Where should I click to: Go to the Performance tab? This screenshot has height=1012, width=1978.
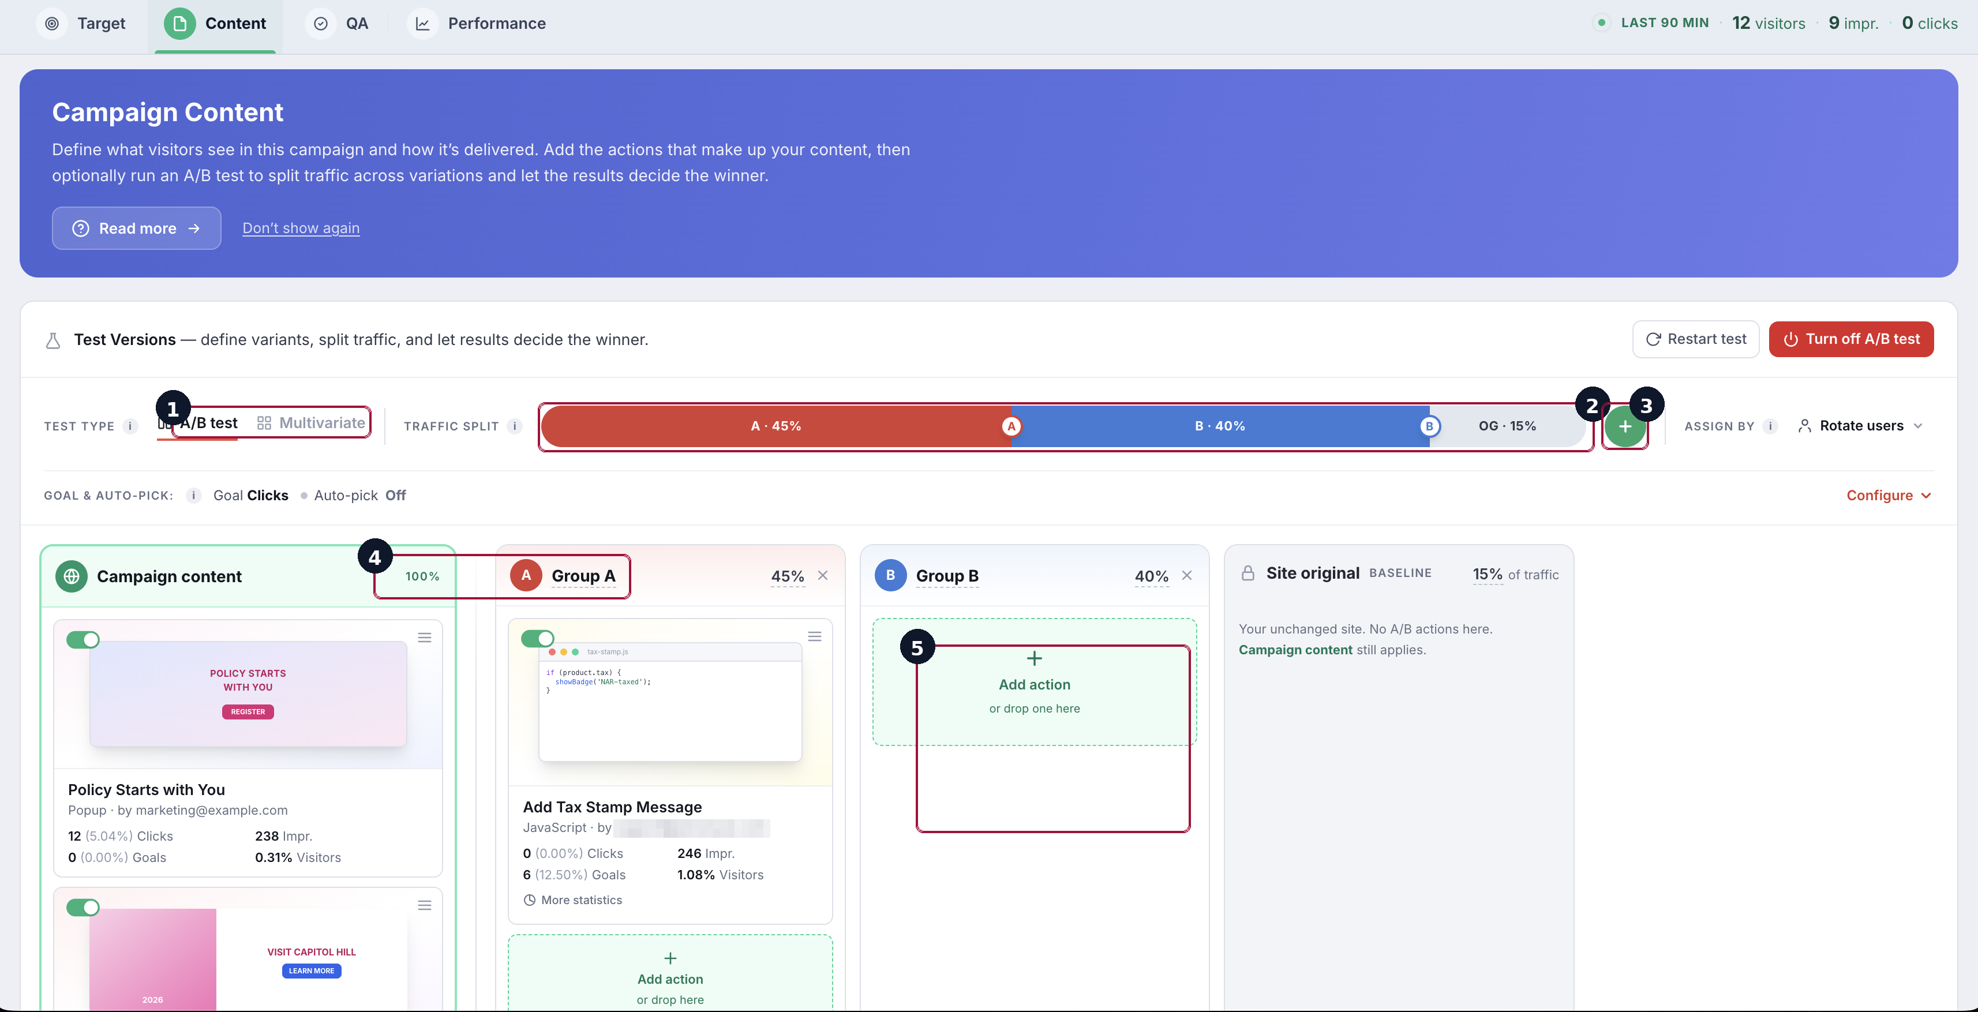pyautogui.click(x=476, y=23)
